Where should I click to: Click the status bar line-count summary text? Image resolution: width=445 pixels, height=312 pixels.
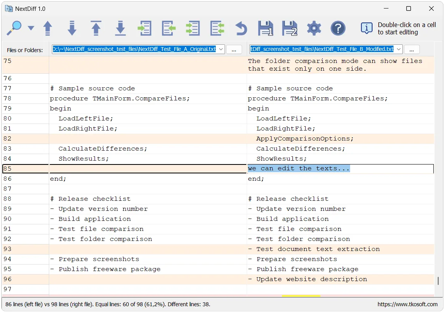coord(108,304)
